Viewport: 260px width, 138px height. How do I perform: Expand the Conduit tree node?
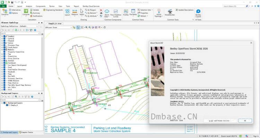[x=2, y=36]
